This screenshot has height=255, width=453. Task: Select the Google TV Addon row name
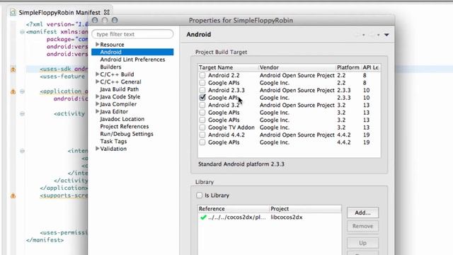click(231, 127)
